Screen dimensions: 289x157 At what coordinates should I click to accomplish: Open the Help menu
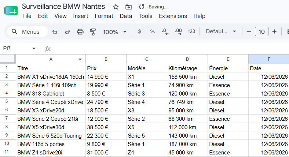(200, 16)
